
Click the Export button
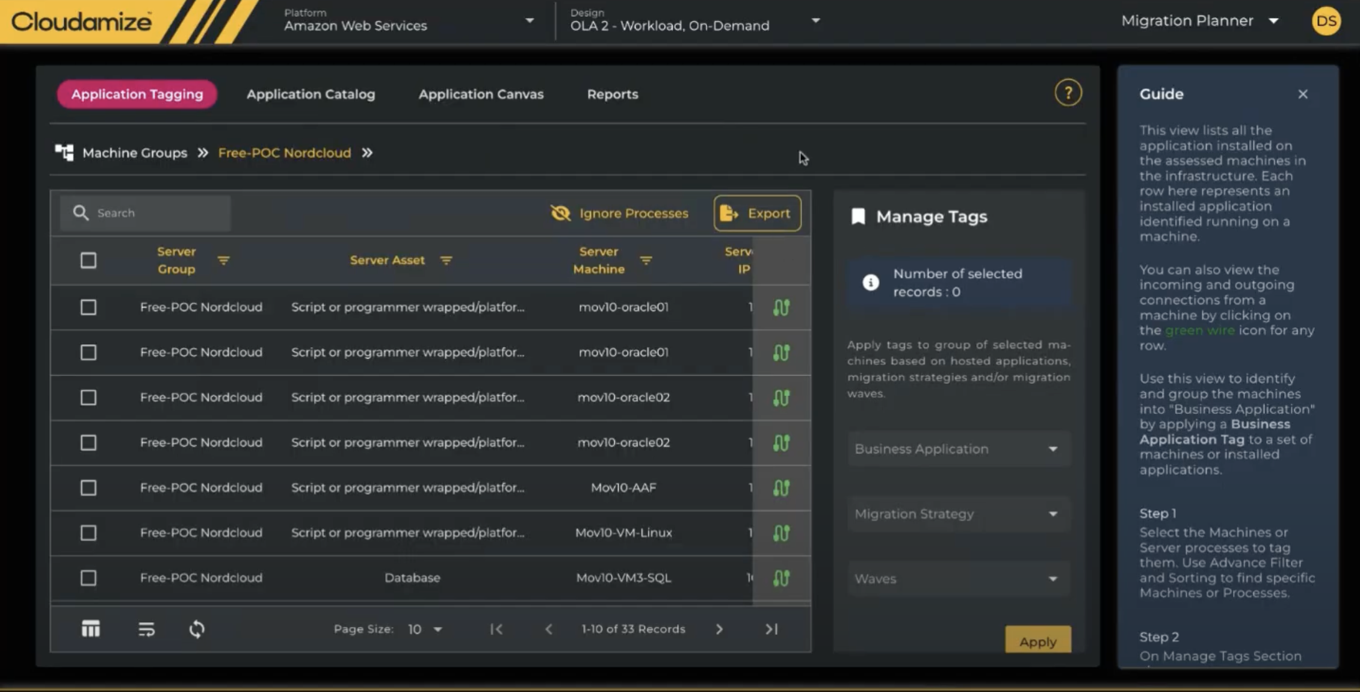pyautogui.click(x=757, y=213)
